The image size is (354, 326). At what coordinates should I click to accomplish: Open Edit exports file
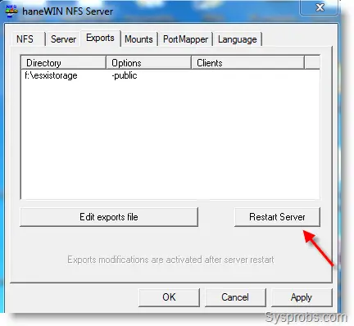[109, 217]
